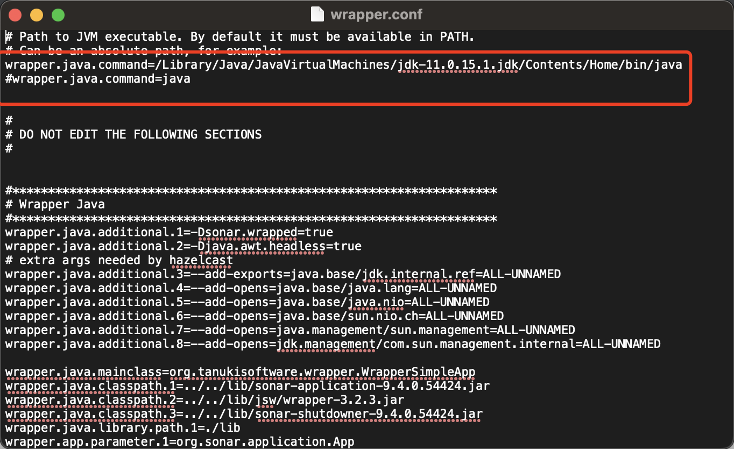Screen dimensions: 734x449
Task: Click classpath.2 wrapper-3.2.3.jar line
Action: (204, 400)
